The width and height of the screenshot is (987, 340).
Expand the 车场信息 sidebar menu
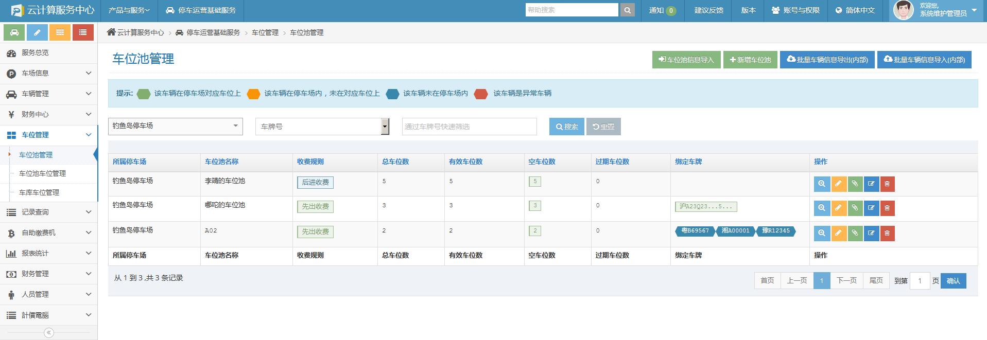[x=49, y=74]
